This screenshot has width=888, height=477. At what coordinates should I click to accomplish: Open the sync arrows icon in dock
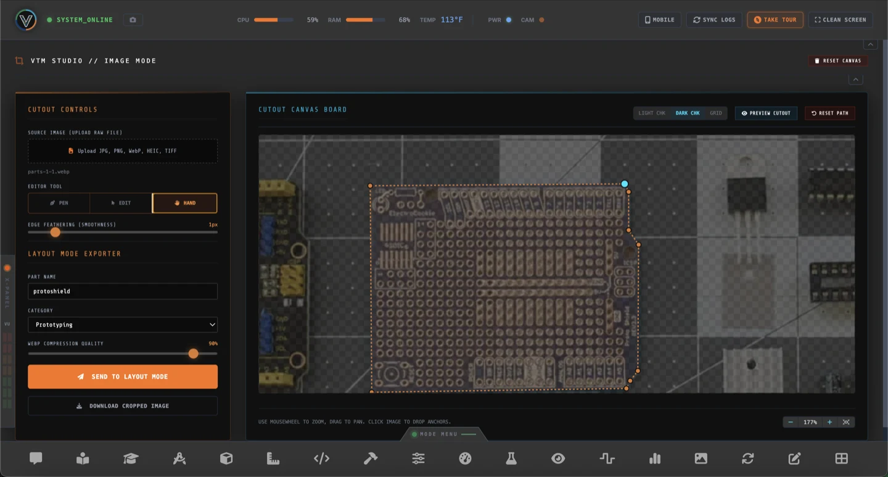coord(748,458)
